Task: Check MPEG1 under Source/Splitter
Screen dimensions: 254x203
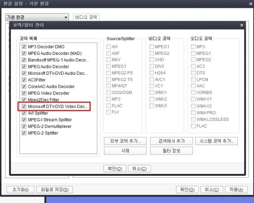Action: (109, 66)
